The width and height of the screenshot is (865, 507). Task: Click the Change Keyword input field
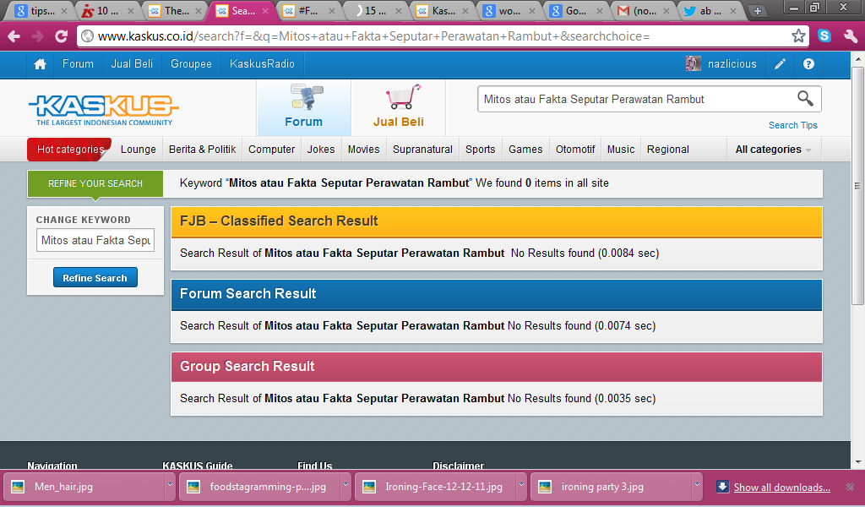click(95, 240)
